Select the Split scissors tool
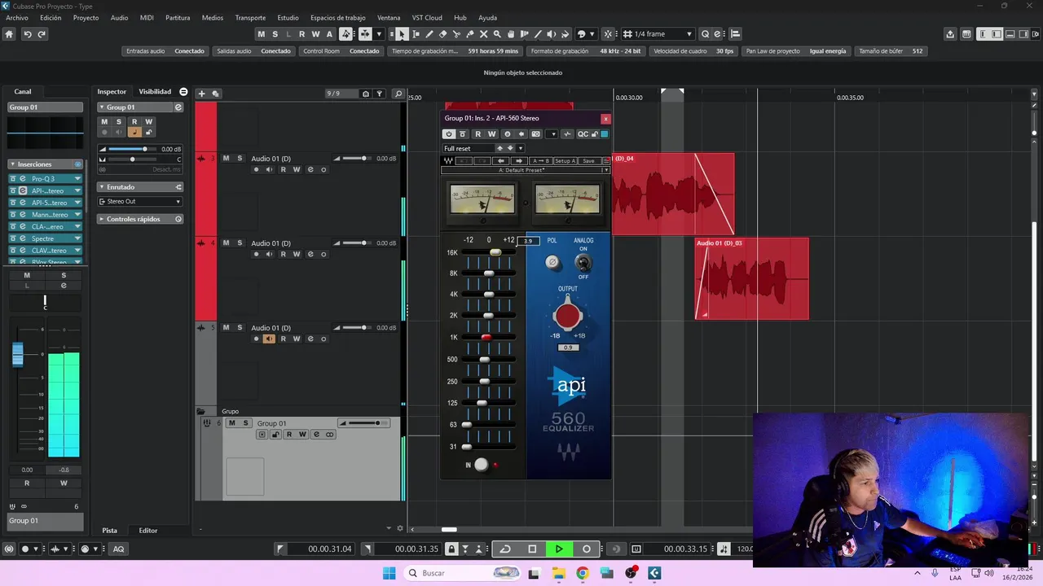The width and height of the screenshot is (1043, 586). [x=456, y=34]
